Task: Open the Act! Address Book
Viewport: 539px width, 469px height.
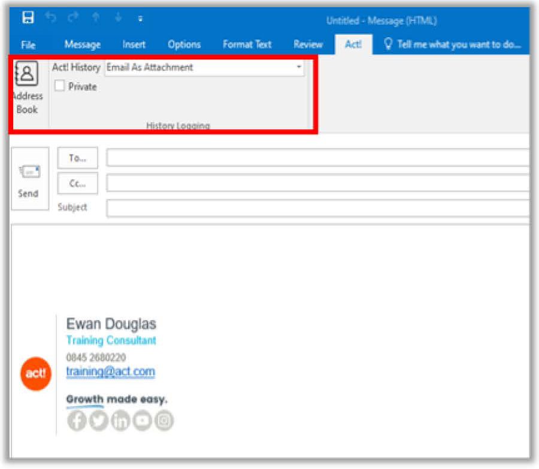Action: point(27,88)
